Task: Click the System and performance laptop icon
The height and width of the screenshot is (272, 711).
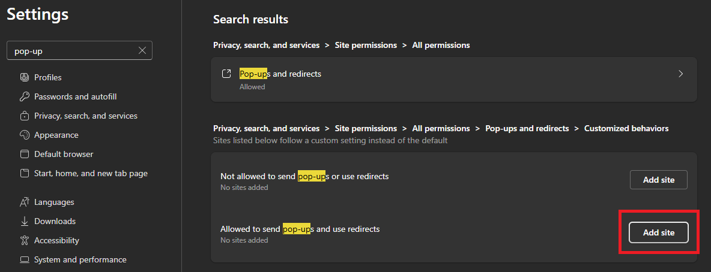Action: click(25, 259)
